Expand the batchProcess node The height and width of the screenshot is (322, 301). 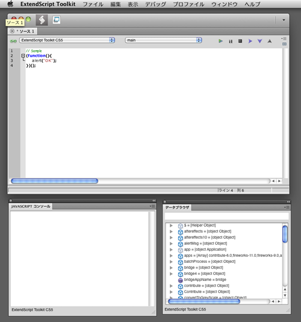click(171, 262)
